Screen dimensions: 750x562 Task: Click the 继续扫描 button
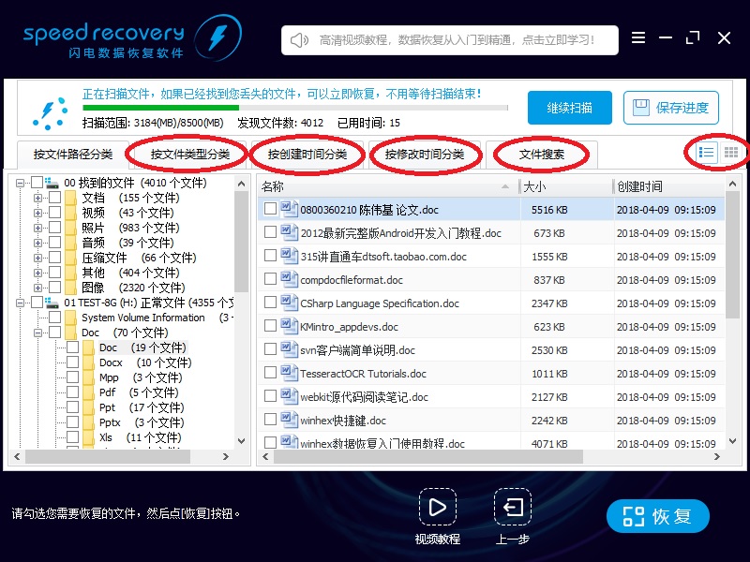tap(569, 108)
